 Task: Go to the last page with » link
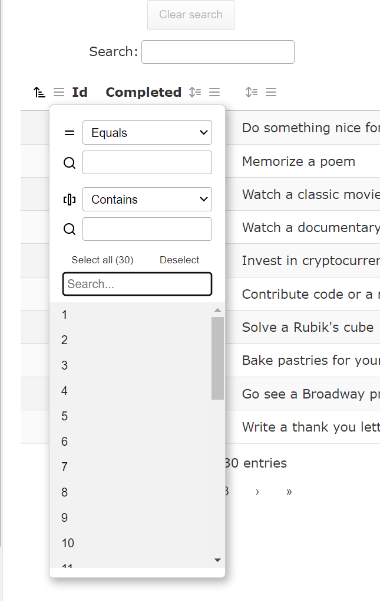289,492
